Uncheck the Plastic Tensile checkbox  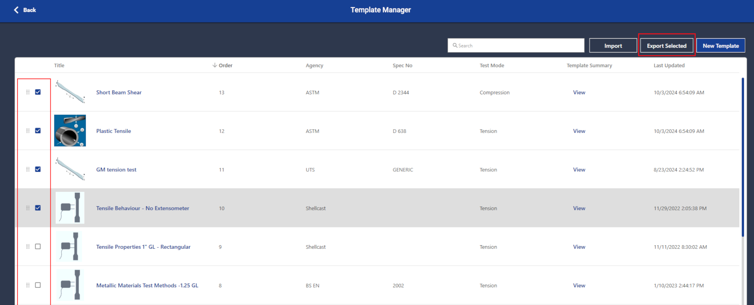[38, 130]
